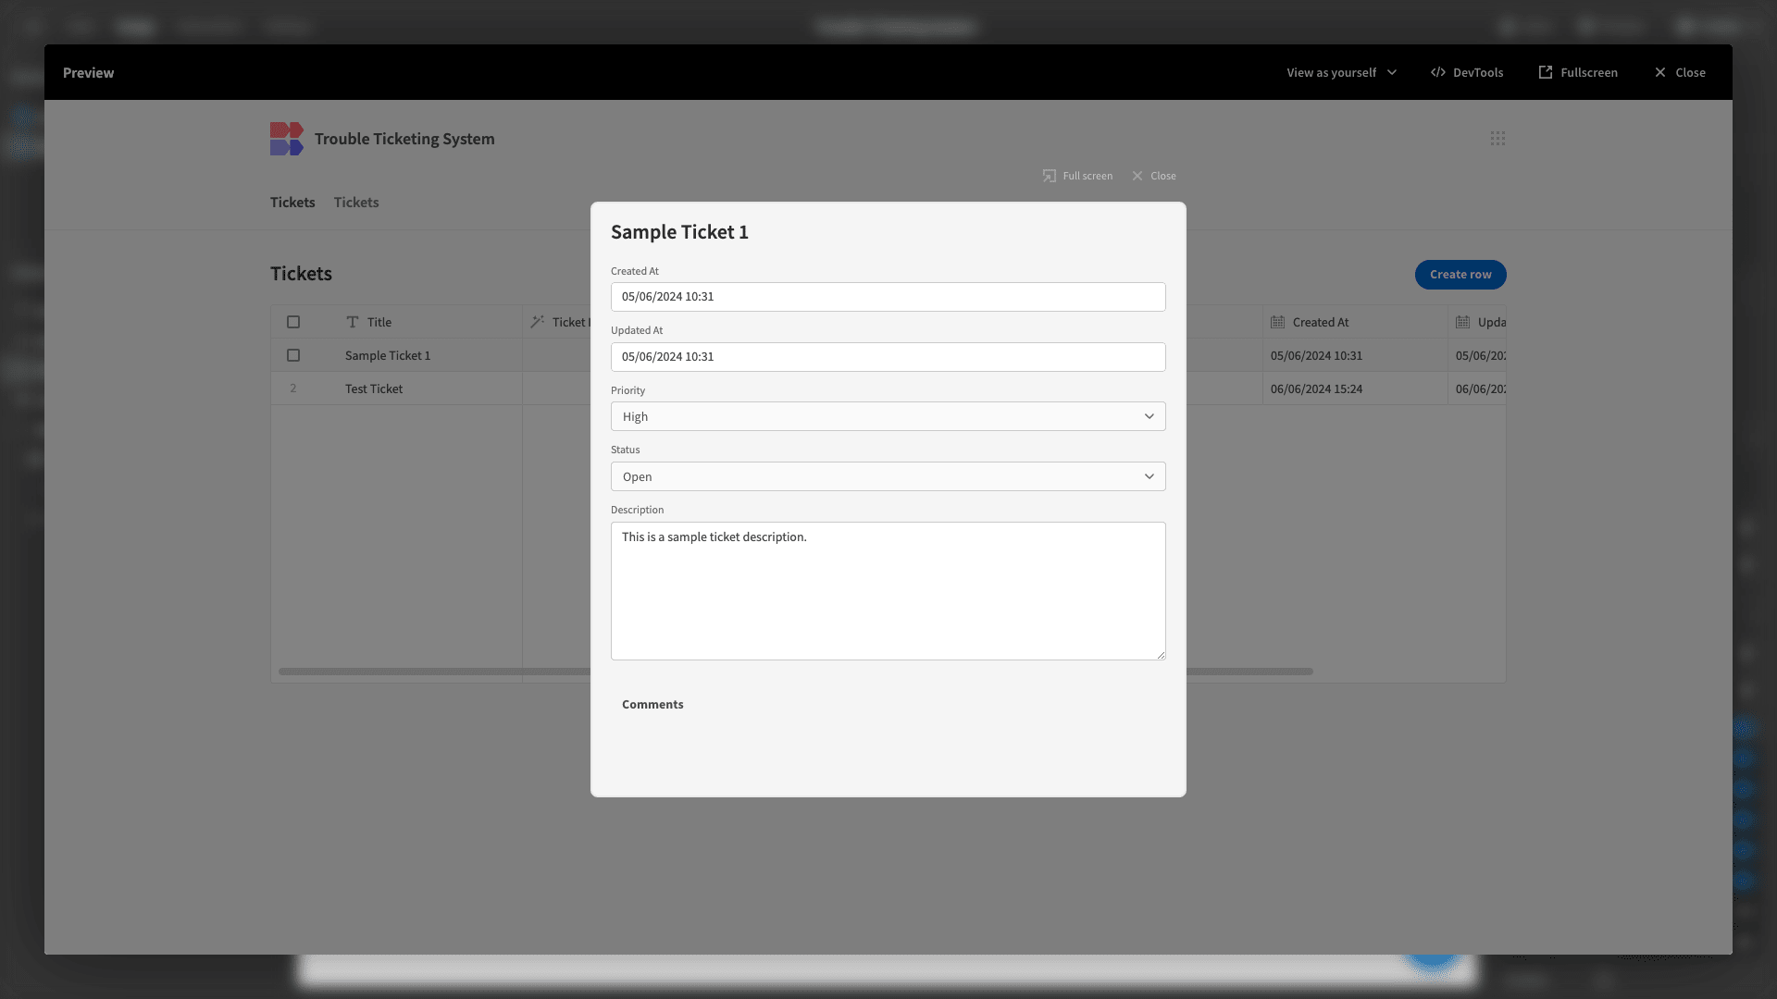Screen dimensions: 1777x999
Task: Open the Priority dropdown showing High
Action: [888, 416]
